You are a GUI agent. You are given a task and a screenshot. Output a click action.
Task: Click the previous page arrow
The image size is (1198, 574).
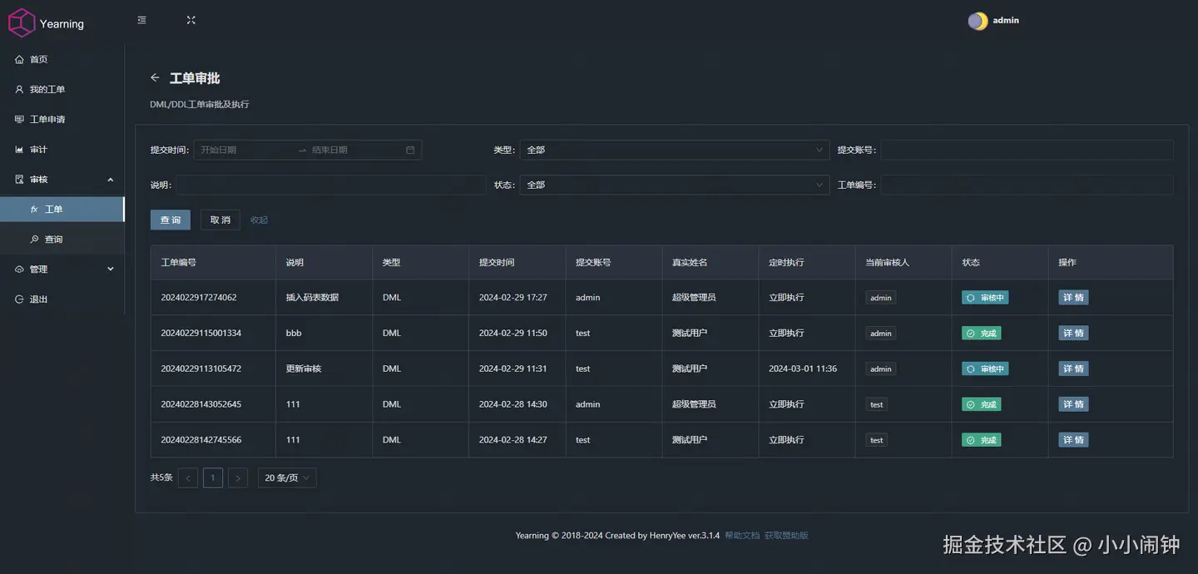pyautogui.click(x=188, y=478)
